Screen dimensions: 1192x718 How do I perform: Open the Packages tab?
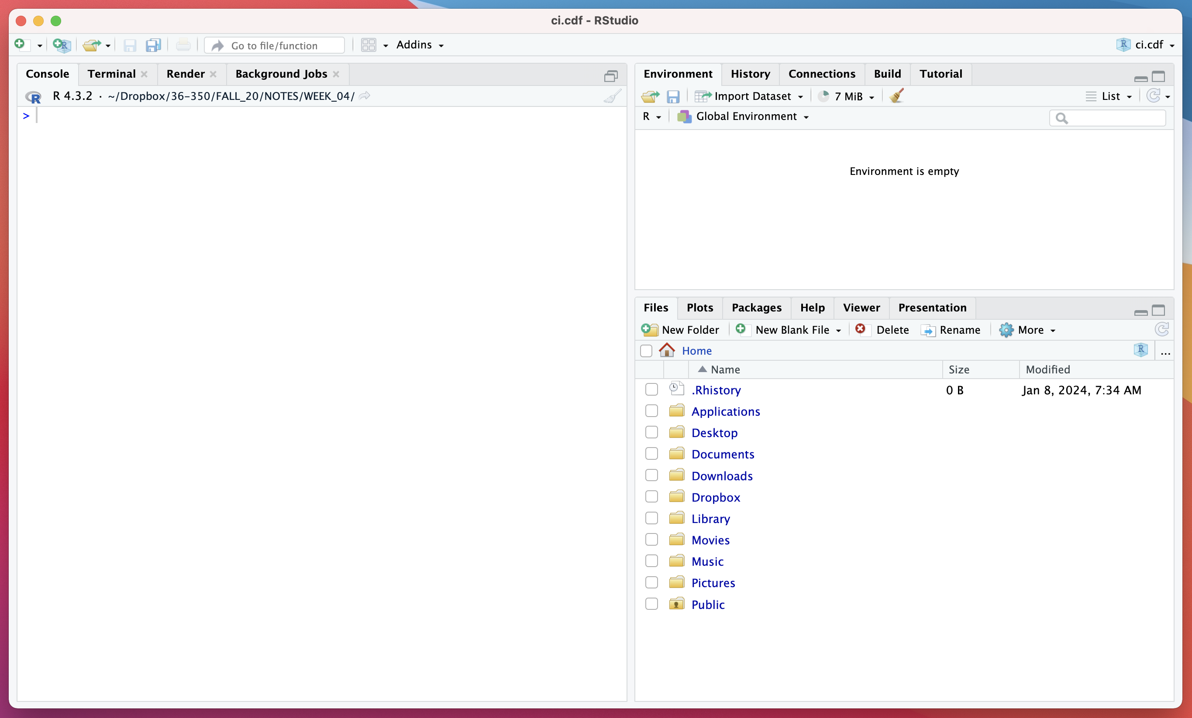click(x=757, y=308)
